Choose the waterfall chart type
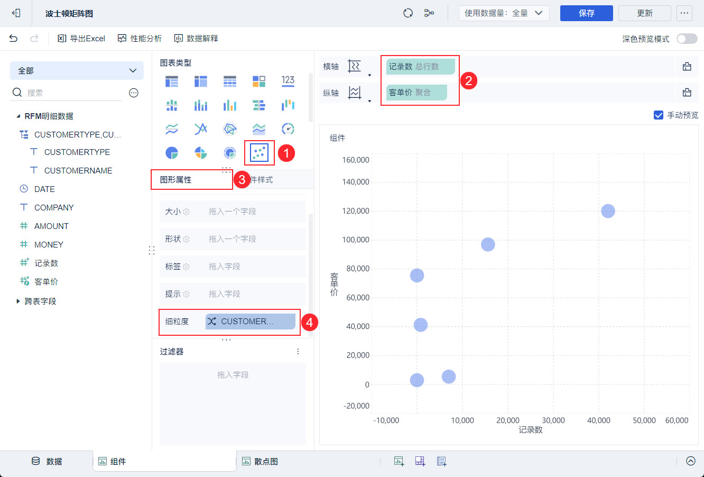This screenshot has height=477, width=704. (x=288, y=105)
